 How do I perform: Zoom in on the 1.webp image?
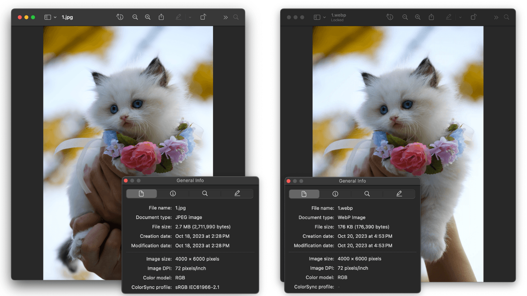click(x=418, y=17)
